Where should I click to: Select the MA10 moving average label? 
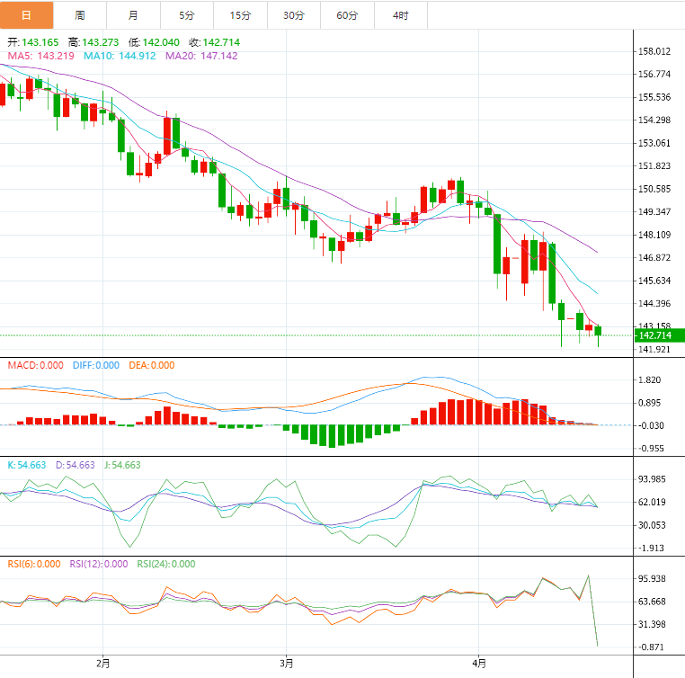[x=120, y=56]
